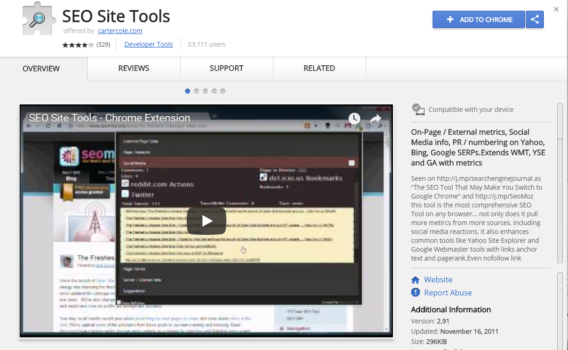Click the home icon beside Website

[415, 280]
